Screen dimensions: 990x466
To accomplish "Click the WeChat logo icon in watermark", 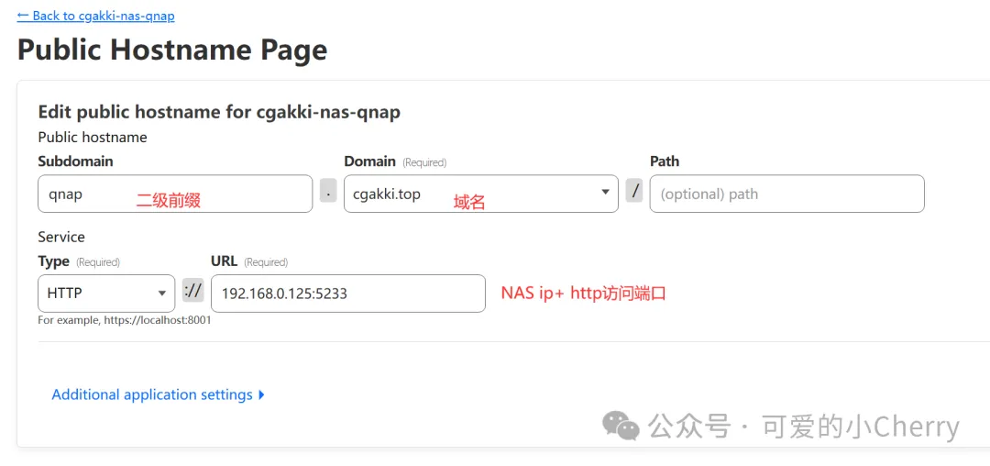I will pyautogui.click(x=621, y=425).
